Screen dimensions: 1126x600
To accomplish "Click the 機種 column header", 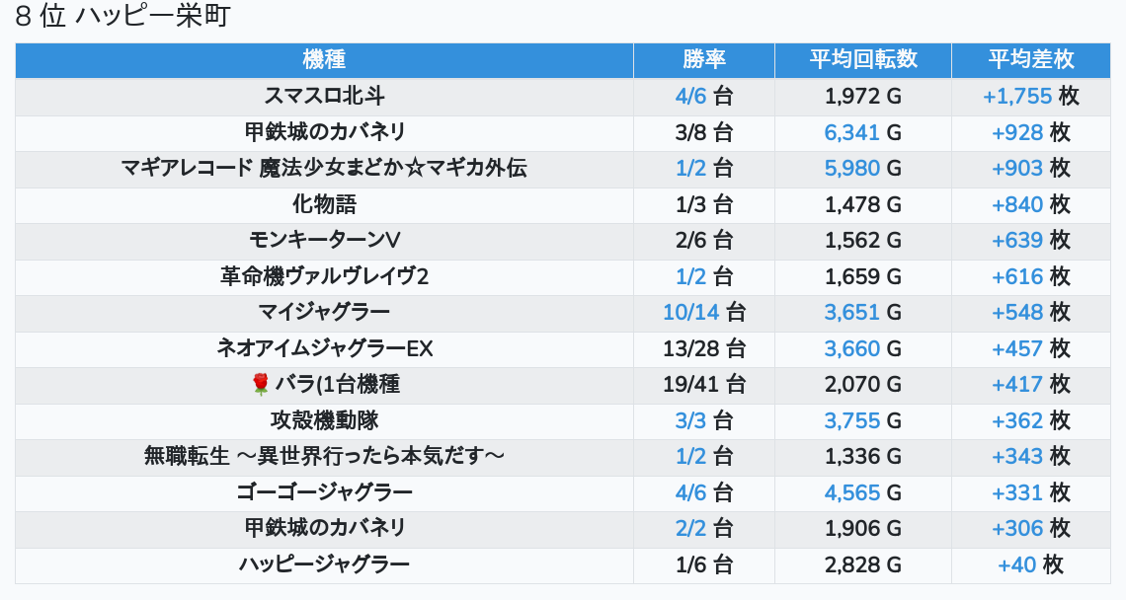I will tap(324, 59).
